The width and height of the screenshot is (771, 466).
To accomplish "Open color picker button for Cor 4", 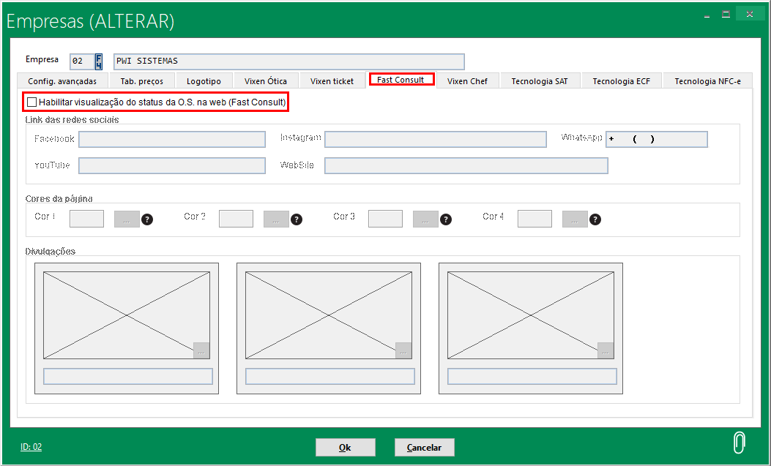I will tap(575, 219).
